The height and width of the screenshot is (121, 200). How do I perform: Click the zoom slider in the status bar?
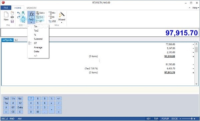tap(187, 119)
